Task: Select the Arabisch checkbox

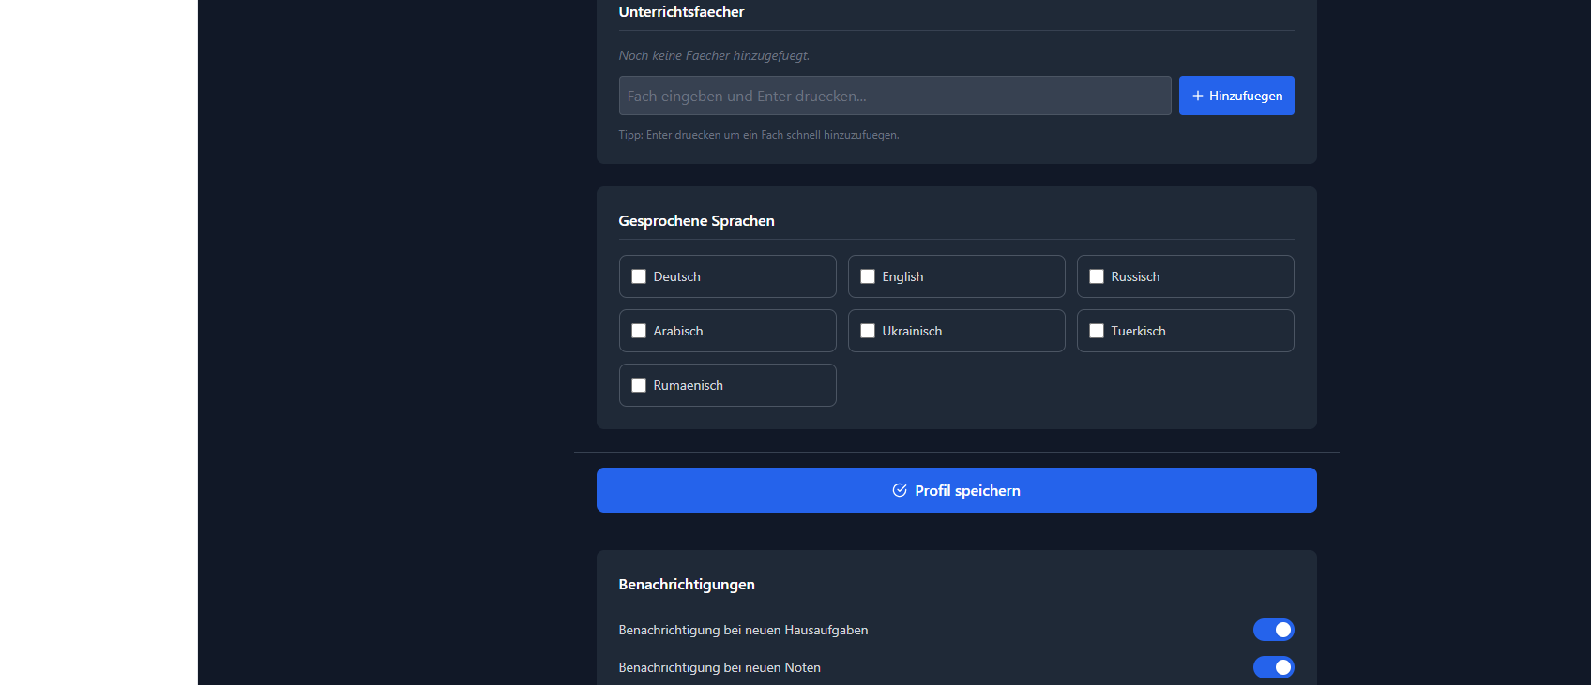Action: pos(639,331)
